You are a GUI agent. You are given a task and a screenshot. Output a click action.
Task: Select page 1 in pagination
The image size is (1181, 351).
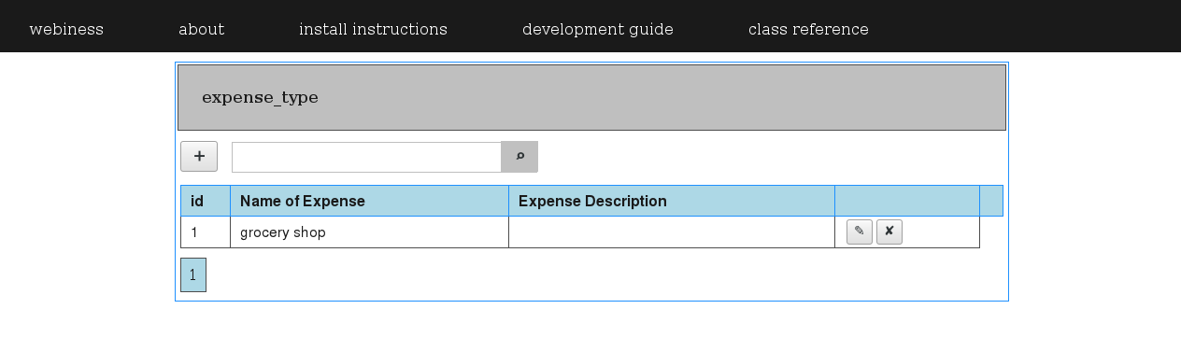coord(193,274)
